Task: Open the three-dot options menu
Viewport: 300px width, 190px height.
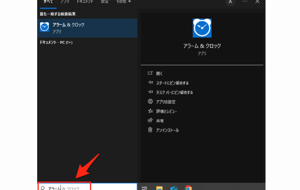Action: click(x=245, y=2)
